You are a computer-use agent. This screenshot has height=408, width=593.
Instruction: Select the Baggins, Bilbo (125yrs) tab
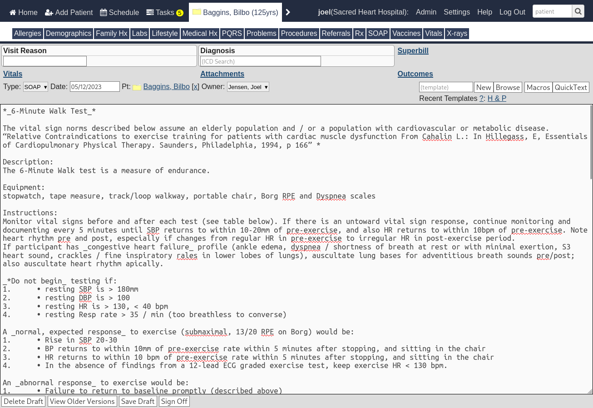coord(235,12)
